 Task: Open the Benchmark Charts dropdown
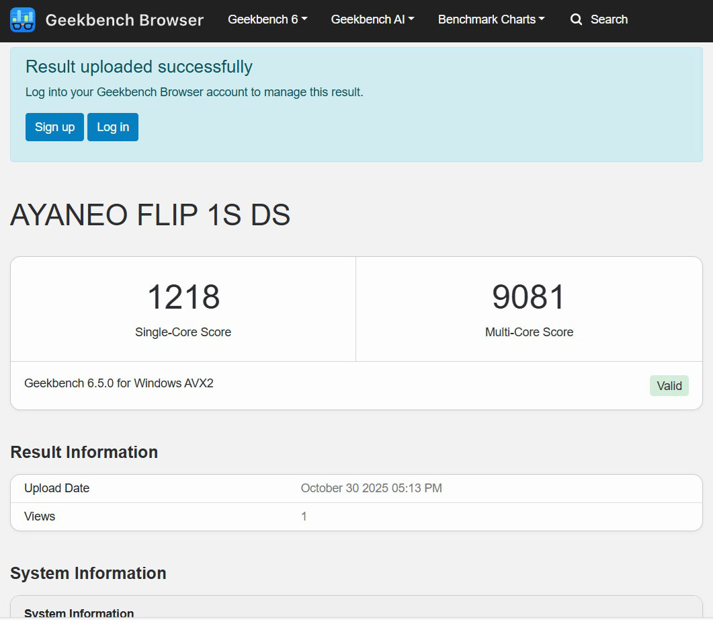(x=491, y=20)
